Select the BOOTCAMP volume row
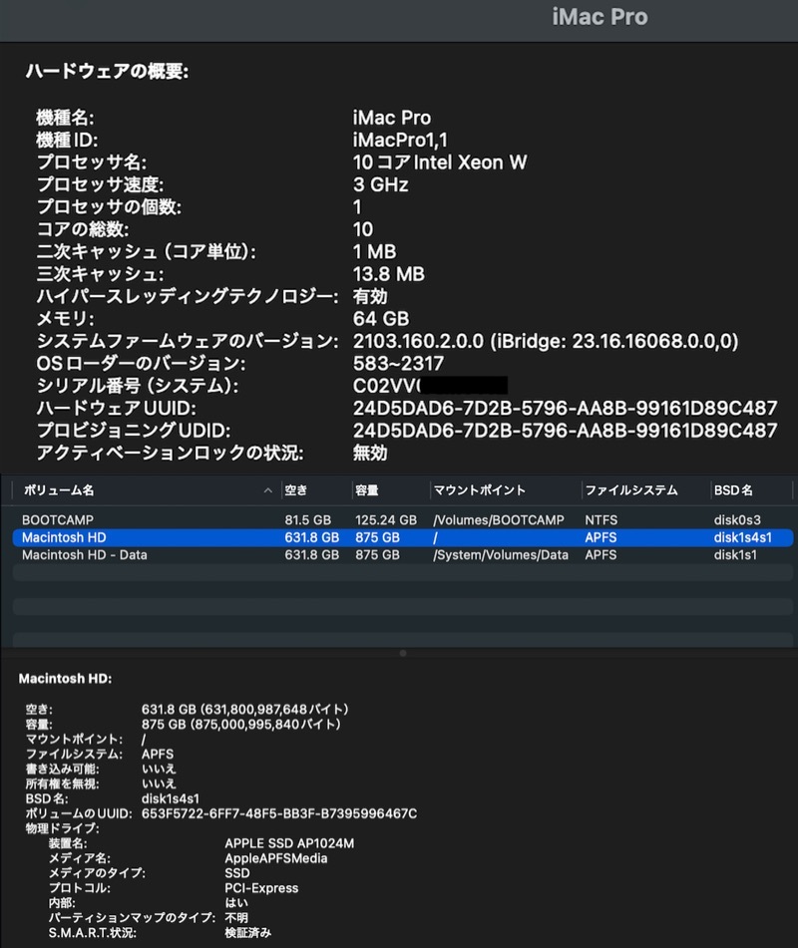 pos(402,520)
